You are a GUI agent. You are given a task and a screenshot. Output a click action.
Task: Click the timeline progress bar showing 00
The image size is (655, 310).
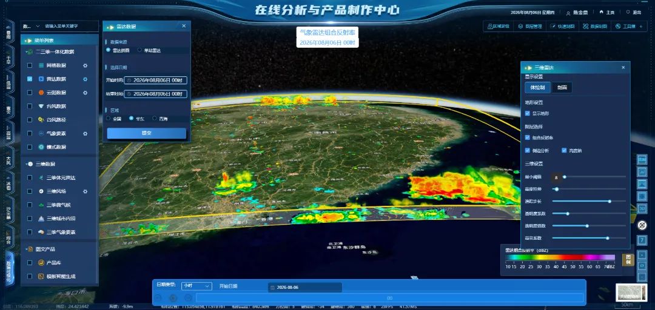click(x=389, y=298)
